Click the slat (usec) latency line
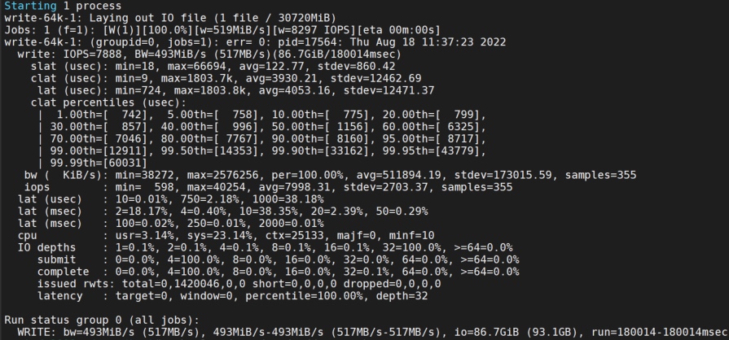Image resolution: width=729 pixels, height=340 pixels. pyautogui.click(x=213, y=67)
